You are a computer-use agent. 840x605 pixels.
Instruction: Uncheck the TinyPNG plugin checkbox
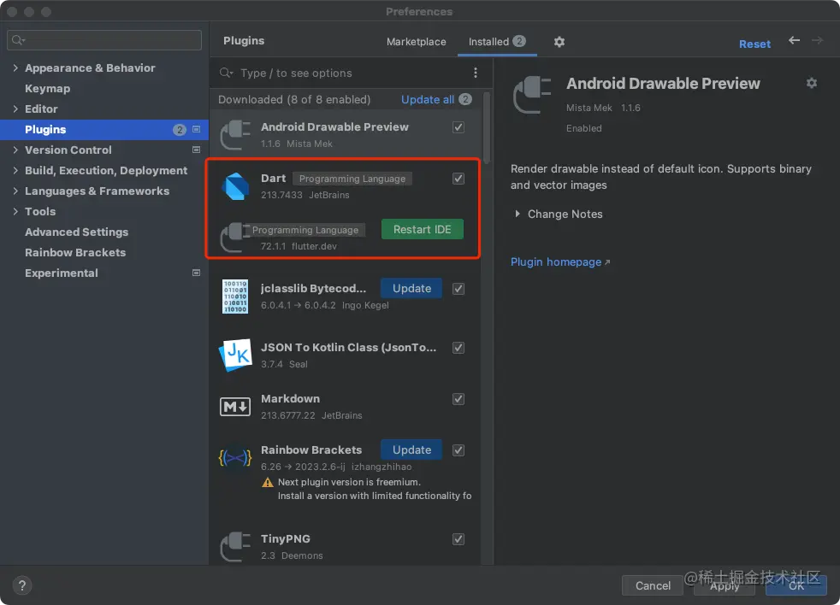tap(458, 539)
